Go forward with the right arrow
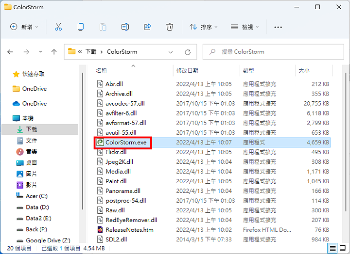Image resolution: width=350 pixels, height=254 pixels. 26,52
